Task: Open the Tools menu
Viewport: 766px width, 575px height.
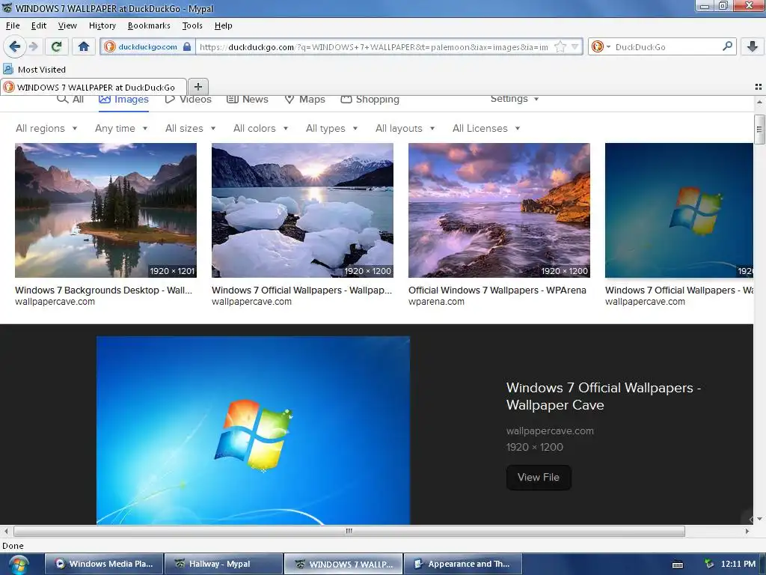Action: (x=192, y=25)
